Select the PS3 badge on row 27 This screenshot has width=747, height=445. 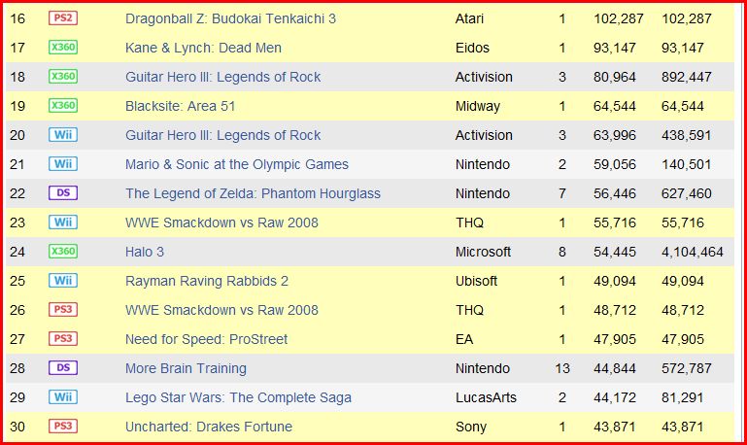coord(63,339)
